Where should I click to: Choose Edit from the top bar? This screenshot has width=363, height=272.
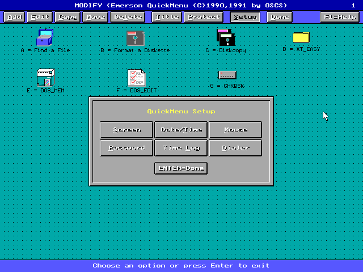point(40,17)
